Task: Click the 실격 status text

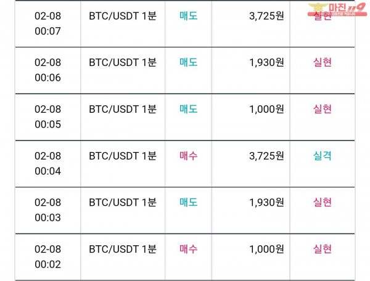Action: pyautogui.click(x=323, y=156)
